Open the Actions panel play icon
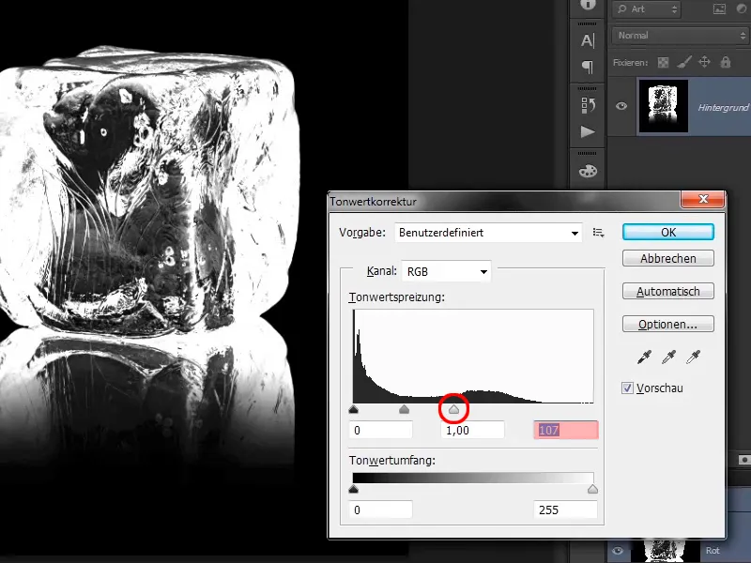 point(588,131)
